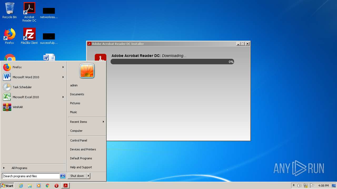Click the Adobe Reader download progress bar
The width and height of the screenshot is (337, 189).
172,62
